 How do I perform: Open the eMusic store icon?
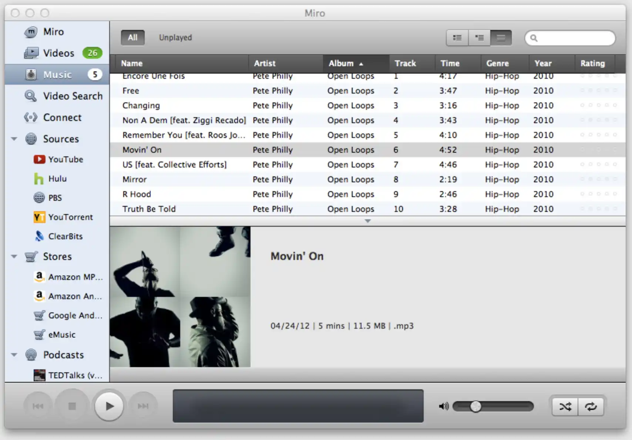39,335
